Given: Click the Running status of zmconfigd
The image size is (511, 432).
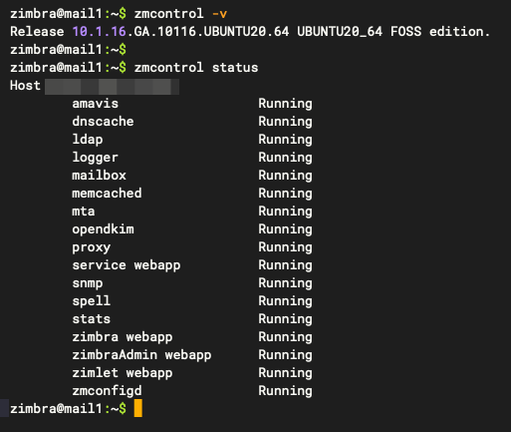Looking at the screenshot, I should point(285,391).
